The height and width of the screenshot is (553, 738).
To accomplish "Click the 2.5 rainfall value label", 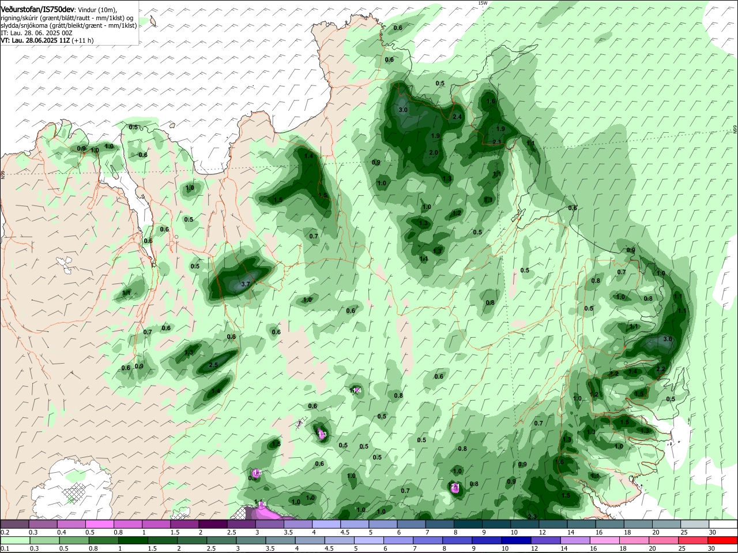I will (213, 365).
